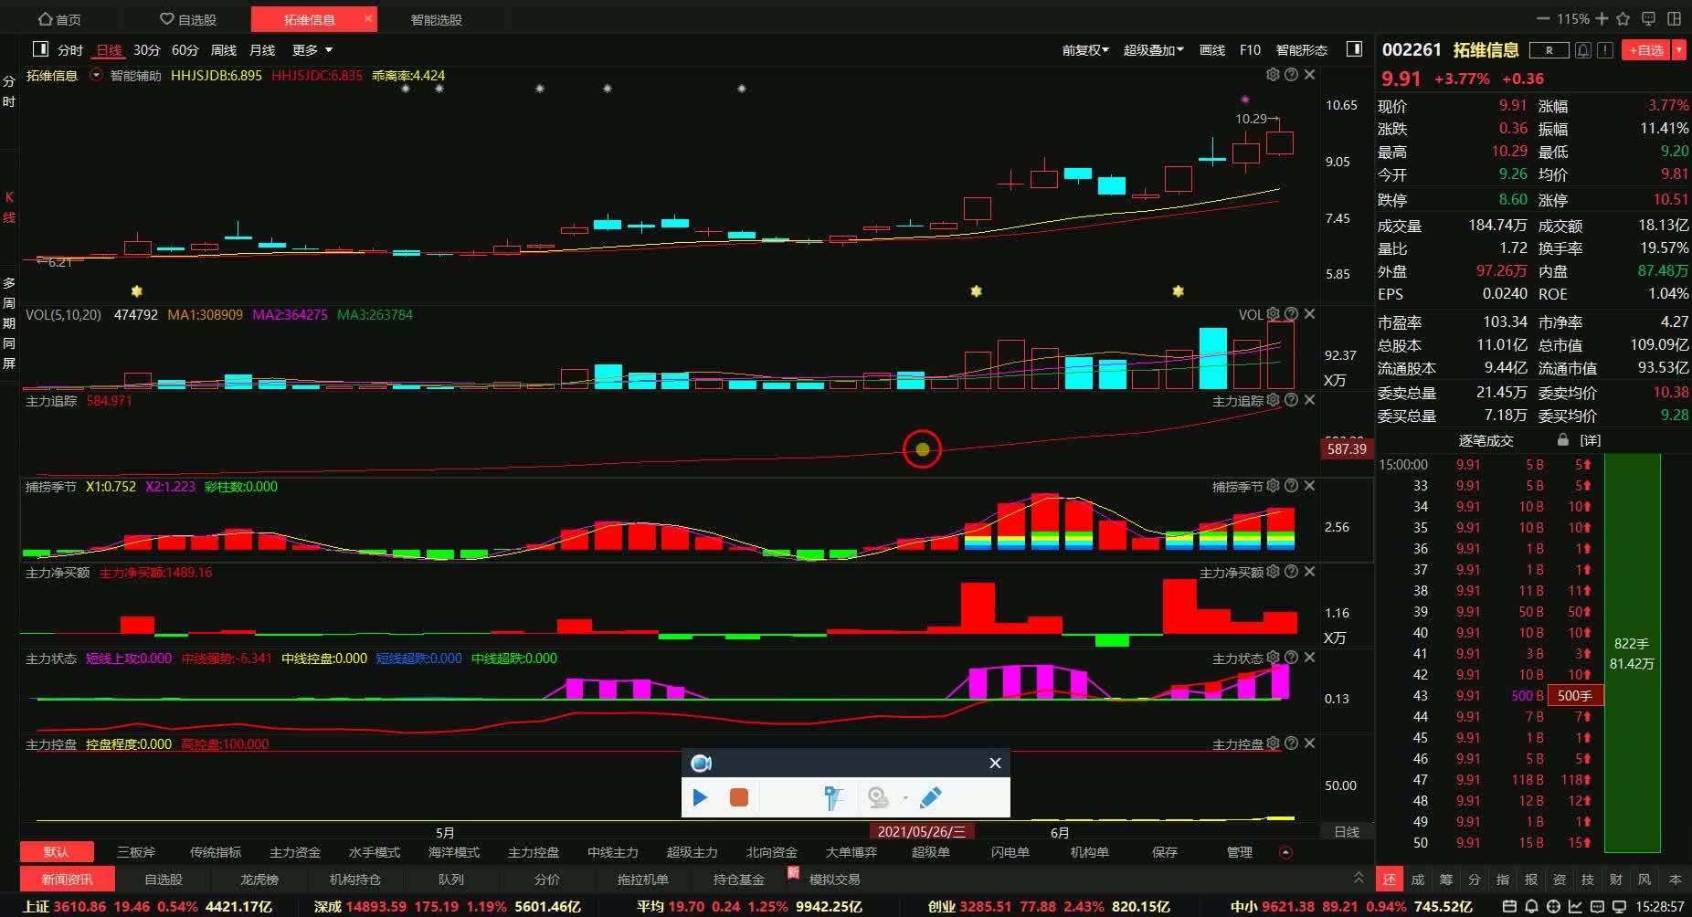The width and height of the screenshot is (1692, 917).
Task: Close the screen recorder toolbar
Action: [x=996, y=763]
